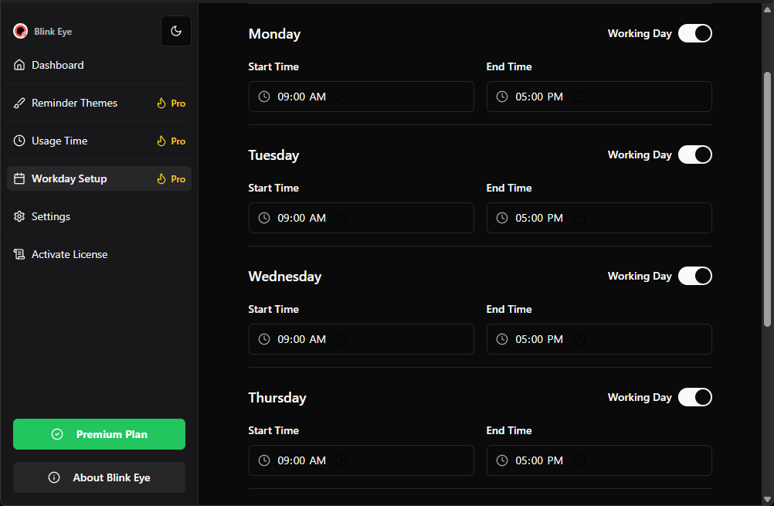The height and width of the screenshot is (506, 774).
Task: Click the Reminder Themes brush icon
Action: 19,104
